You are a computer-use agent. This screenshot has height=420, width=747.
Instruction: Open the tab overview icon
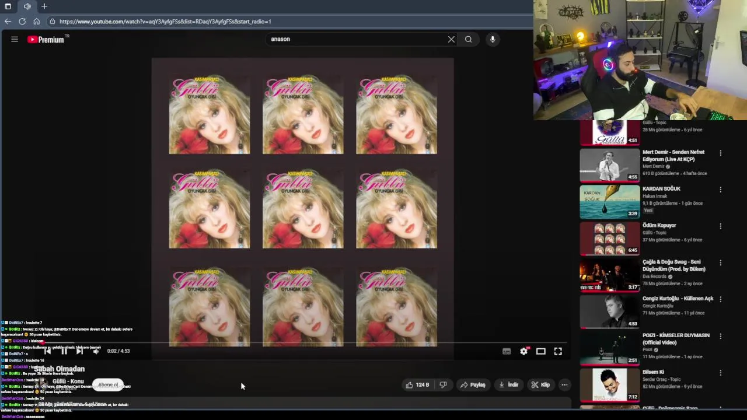tap(8, 6)
